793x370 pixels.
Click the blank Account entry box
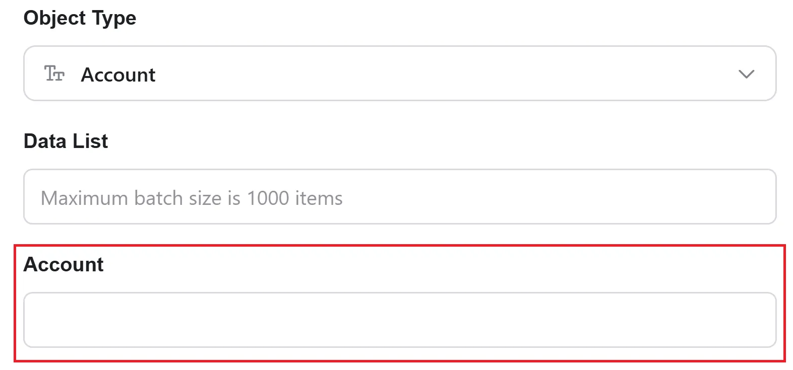tap(400, 320)
